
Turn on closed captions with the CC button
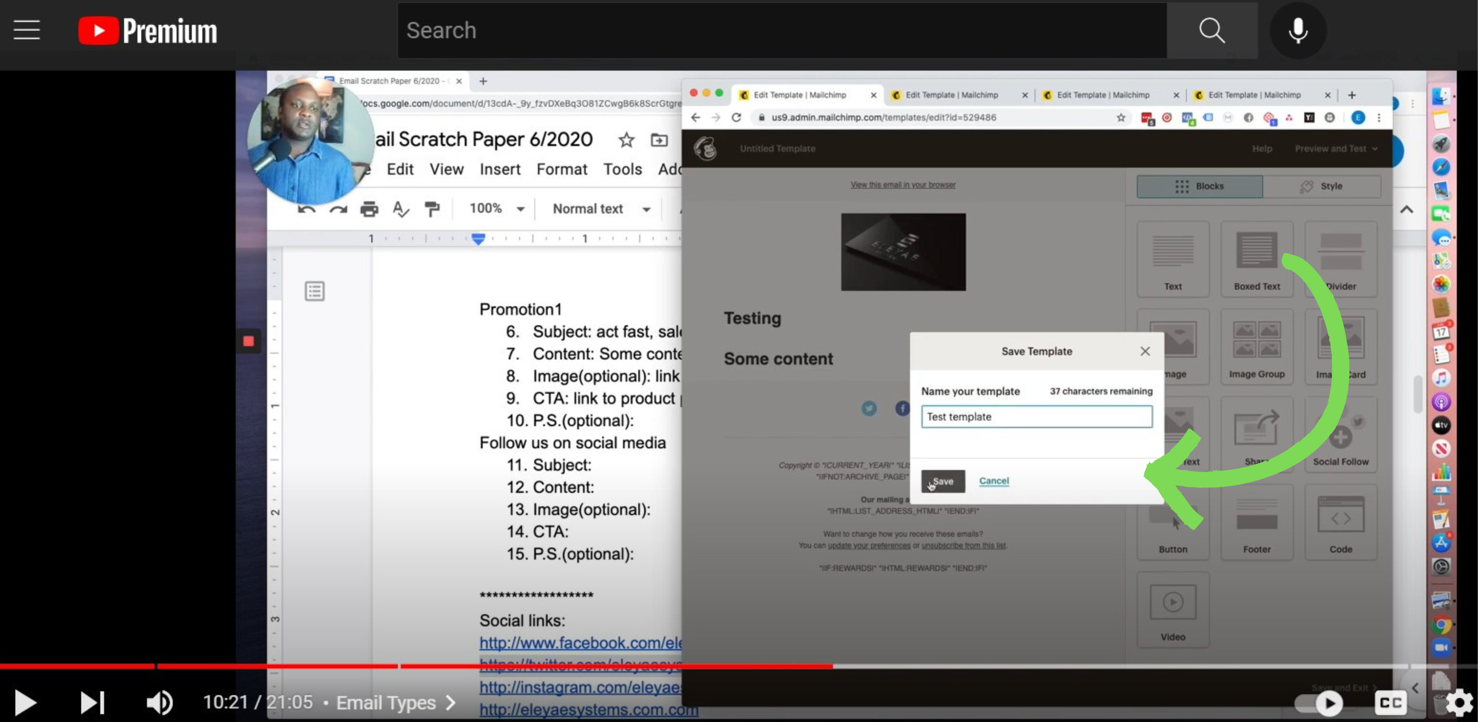[1390, 702]
